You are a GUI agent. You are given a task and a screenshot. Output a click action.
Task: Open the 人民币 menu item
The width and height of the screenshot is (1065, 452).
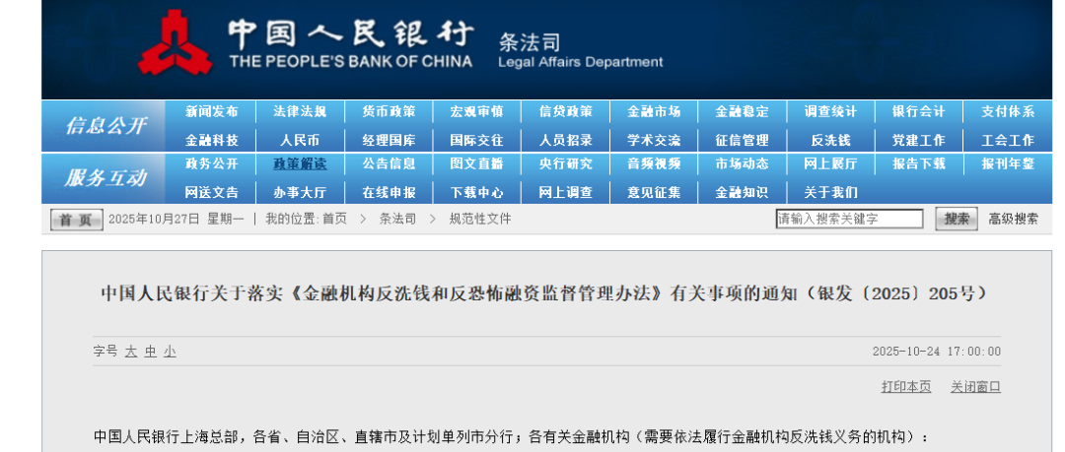click(x=300, y=141)
